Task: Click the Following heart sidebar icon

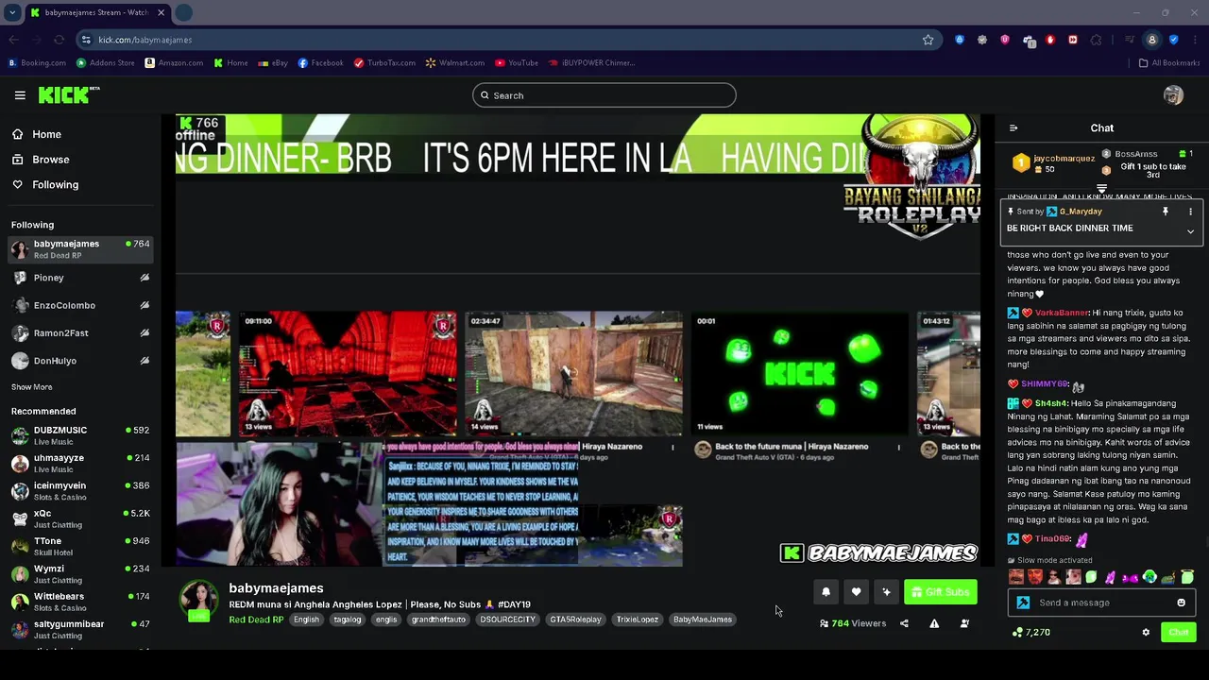Action: pos(18,185)
